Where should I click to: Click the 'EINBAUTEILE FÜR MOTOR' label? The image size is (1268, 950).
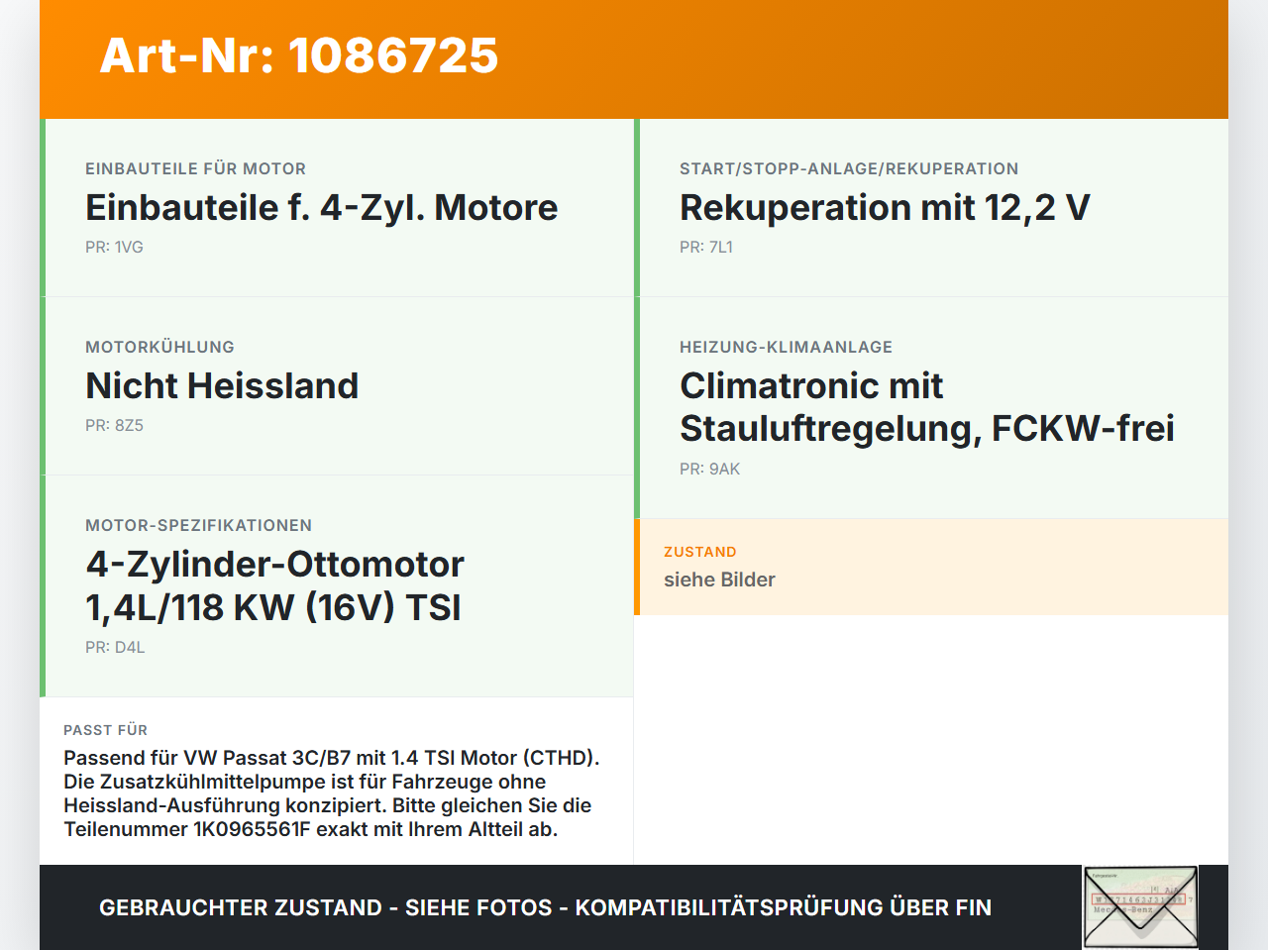(x=195, y=168)
